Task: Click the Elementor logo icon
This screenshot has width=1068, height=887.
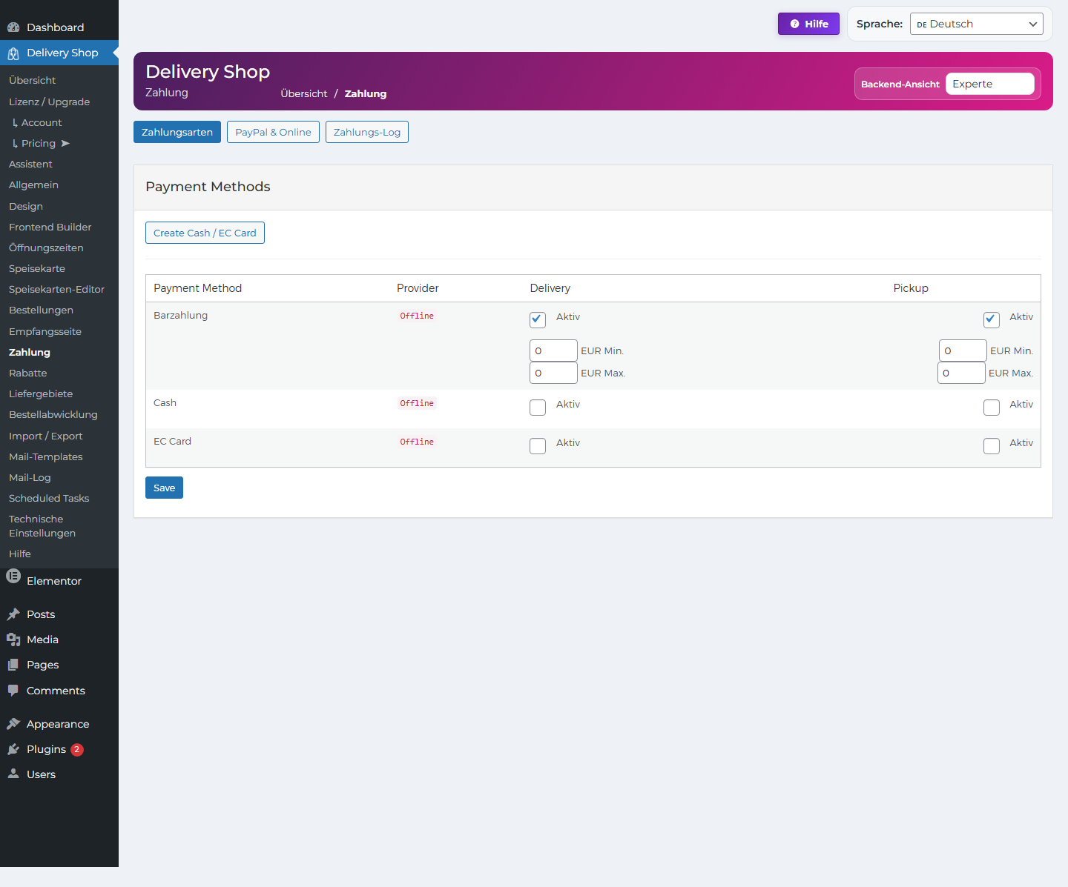Action: [x=13, y=576]
